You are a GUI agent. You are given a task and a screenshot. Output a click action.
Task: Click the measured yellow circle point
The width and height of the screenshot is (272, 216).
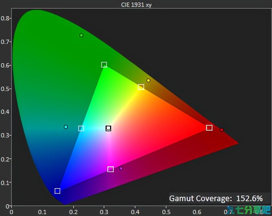click(148, 80)
